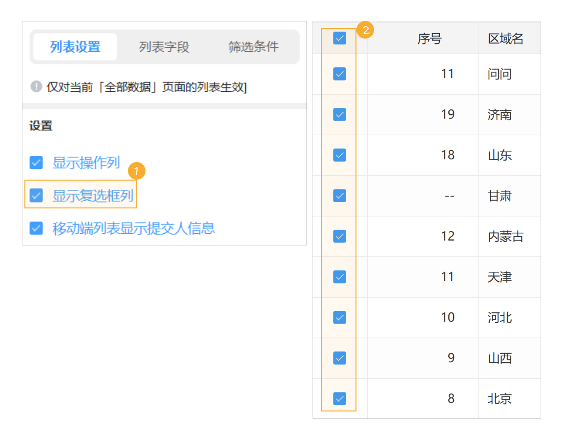Viewport: 564px width, 431px height.
Task: Toggle 移动端列表显示提交人信息 off
Action: 36,228
